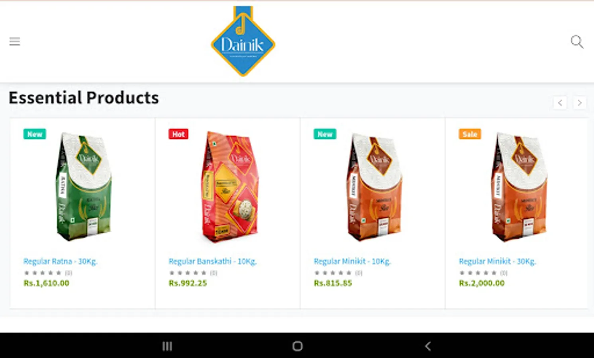Go to previous Essential Products slide
Viewport: 594px width, 358px height.
click(560, 103)
